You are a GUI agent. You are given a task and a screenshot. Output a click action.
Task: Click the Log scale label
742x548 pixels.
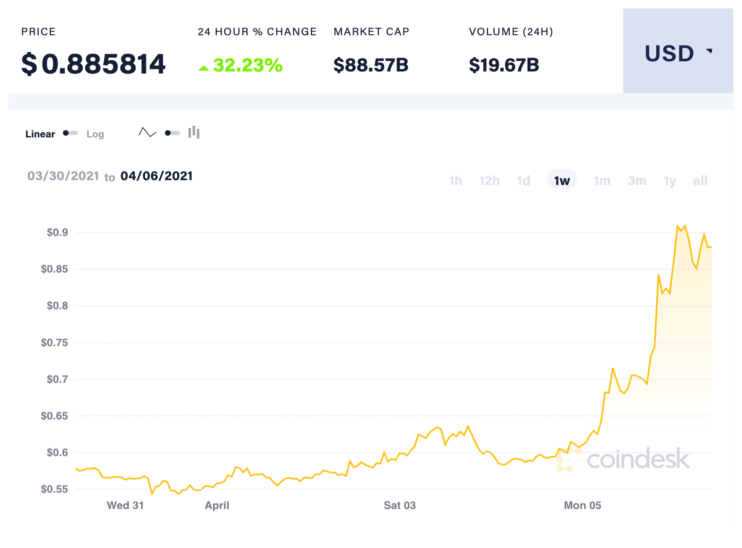(x=95, y=134)
